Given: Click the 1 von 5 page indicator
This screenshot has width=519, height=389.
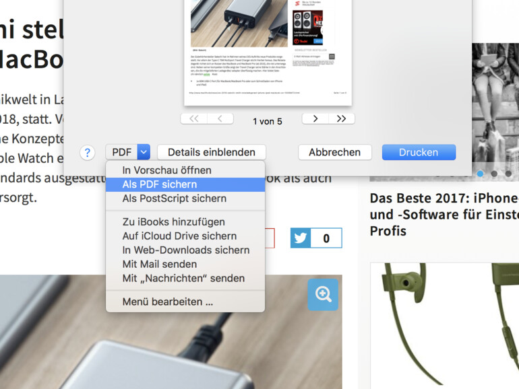Looking at the screenshot, I should pos(268,122).
